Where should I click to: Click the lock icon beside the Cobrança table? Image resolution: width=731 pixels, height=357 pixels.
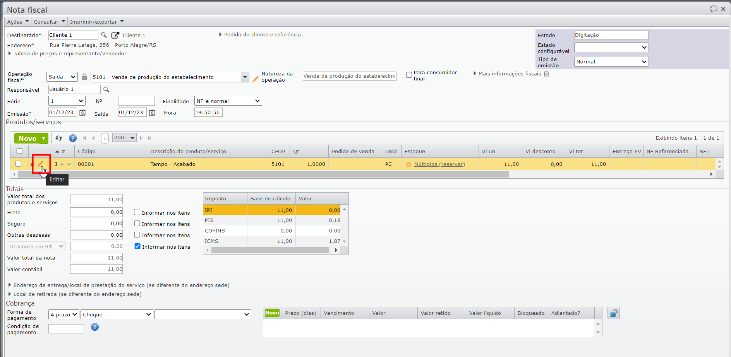(x=613, y=313)
